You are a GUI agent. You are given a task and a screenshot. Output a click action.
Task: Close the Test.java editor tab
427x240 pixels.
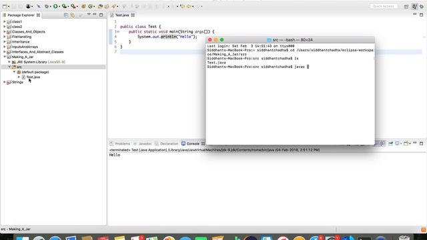(x=133, y=15)
